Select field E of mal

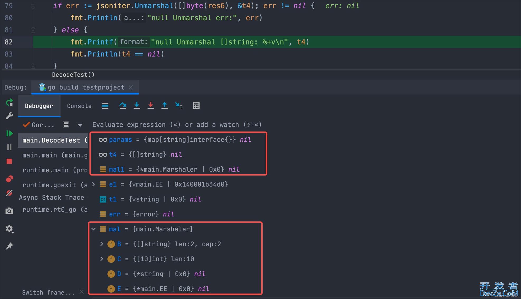tap(158, 289)
